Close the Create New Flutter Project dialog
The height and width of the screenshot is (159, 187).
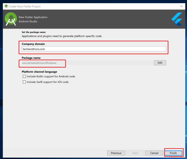181,6
